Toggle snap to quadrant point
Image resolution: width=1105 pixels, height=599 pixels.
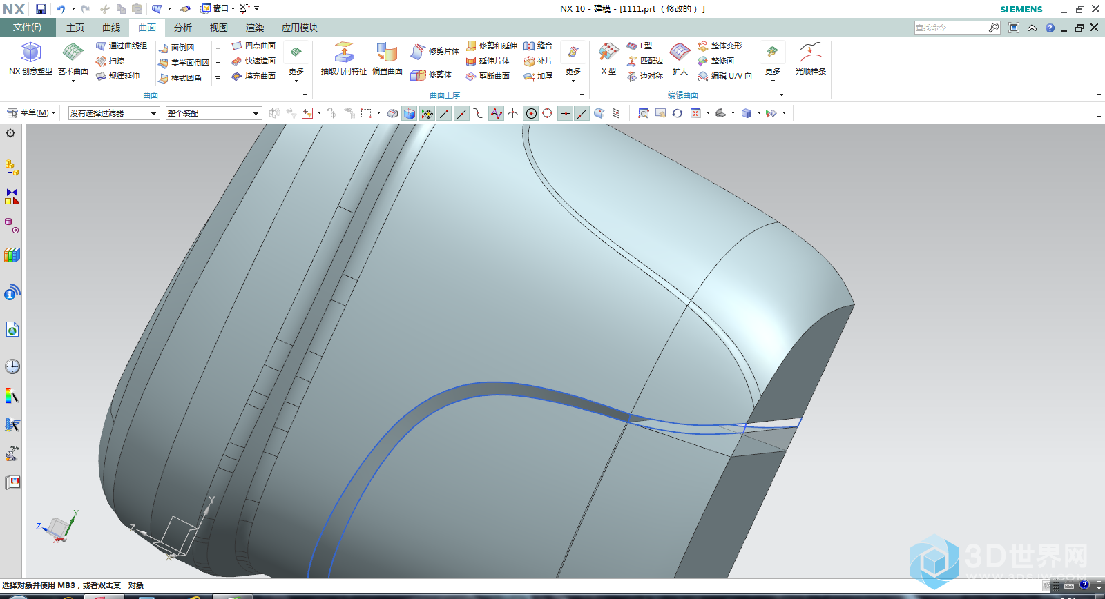(x=548, y=113)
